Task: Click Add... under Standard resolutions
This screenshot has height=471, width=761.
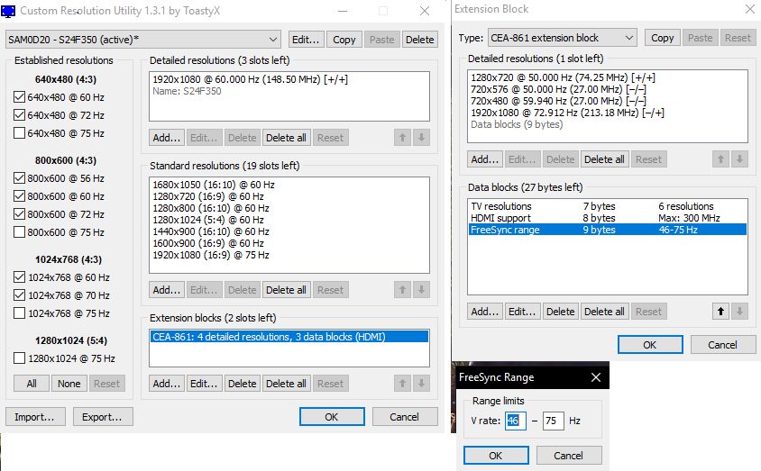Action: (167, 290)
